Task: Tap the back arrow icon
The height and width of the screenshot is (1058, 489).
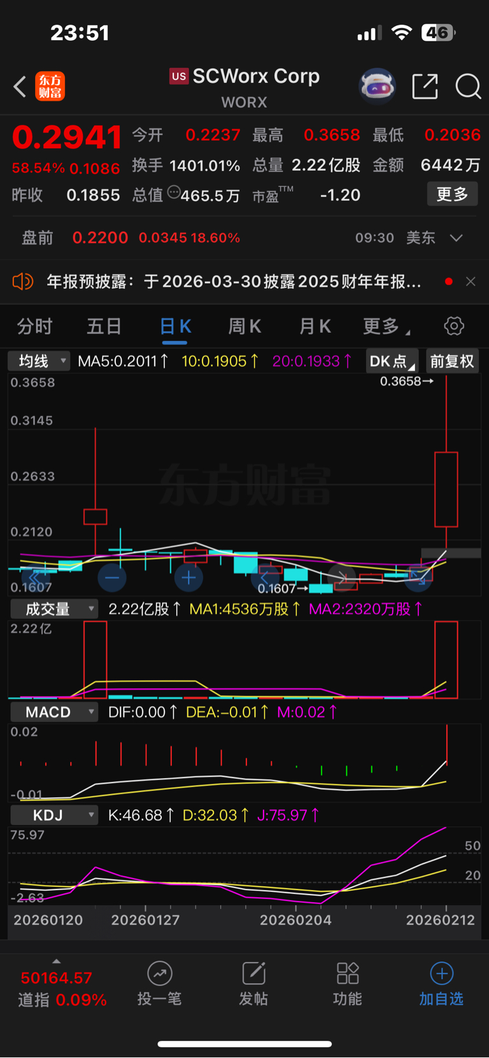Action: click(x=20, y=87)
